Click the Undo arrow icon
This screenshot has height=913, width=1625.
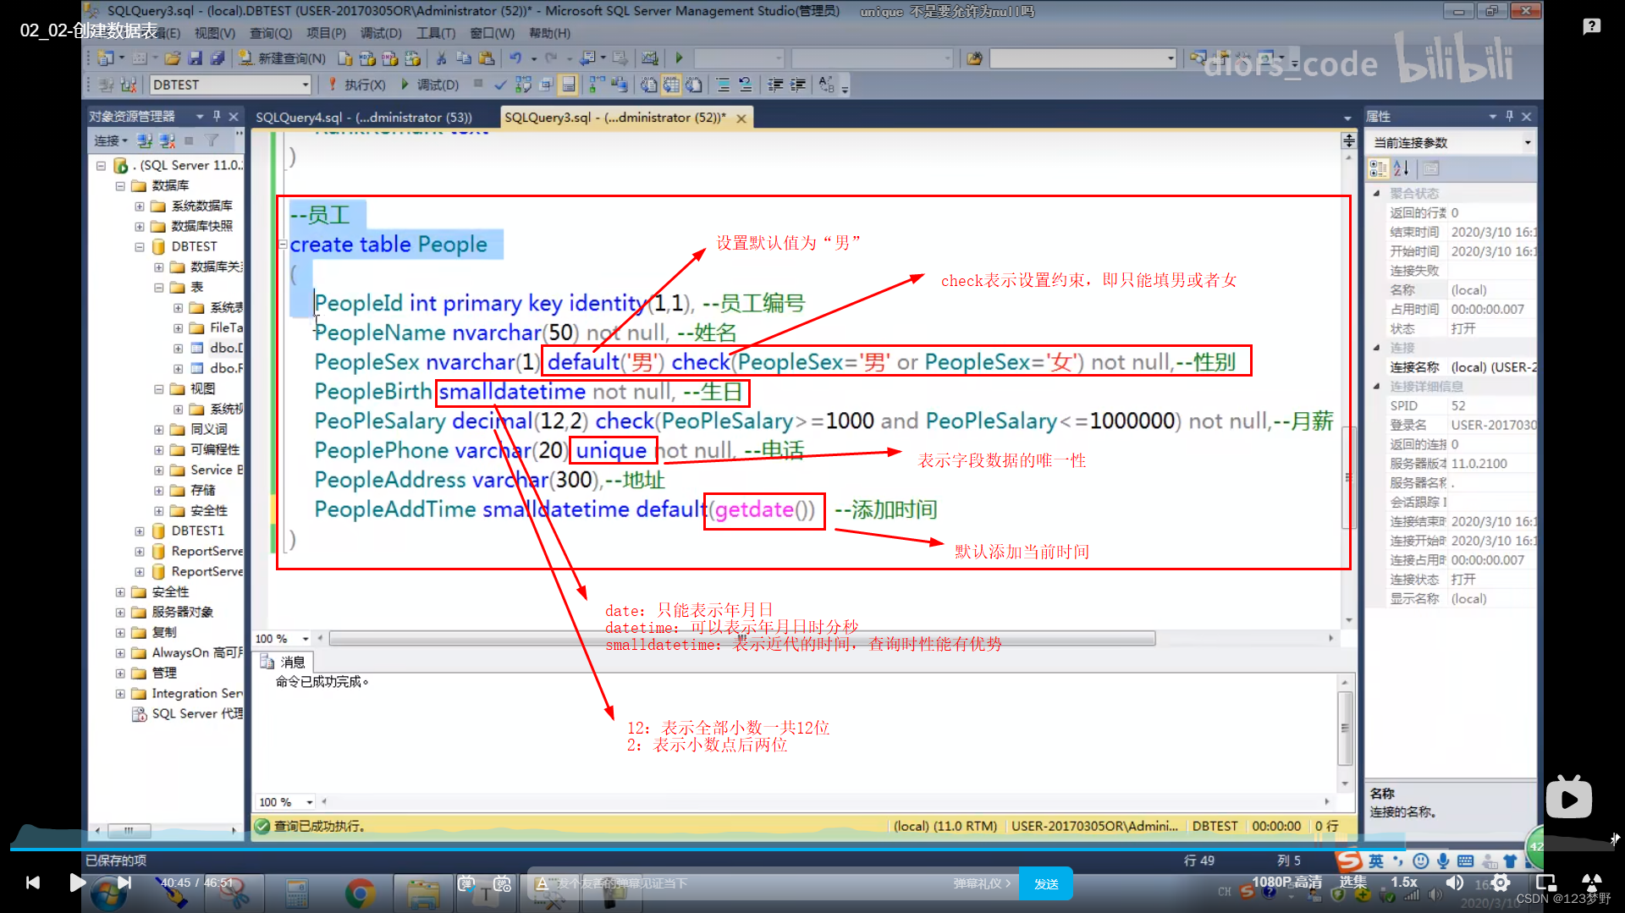pos(515,58)
